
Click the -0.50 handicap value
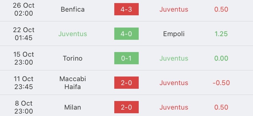tap(221, 83)
